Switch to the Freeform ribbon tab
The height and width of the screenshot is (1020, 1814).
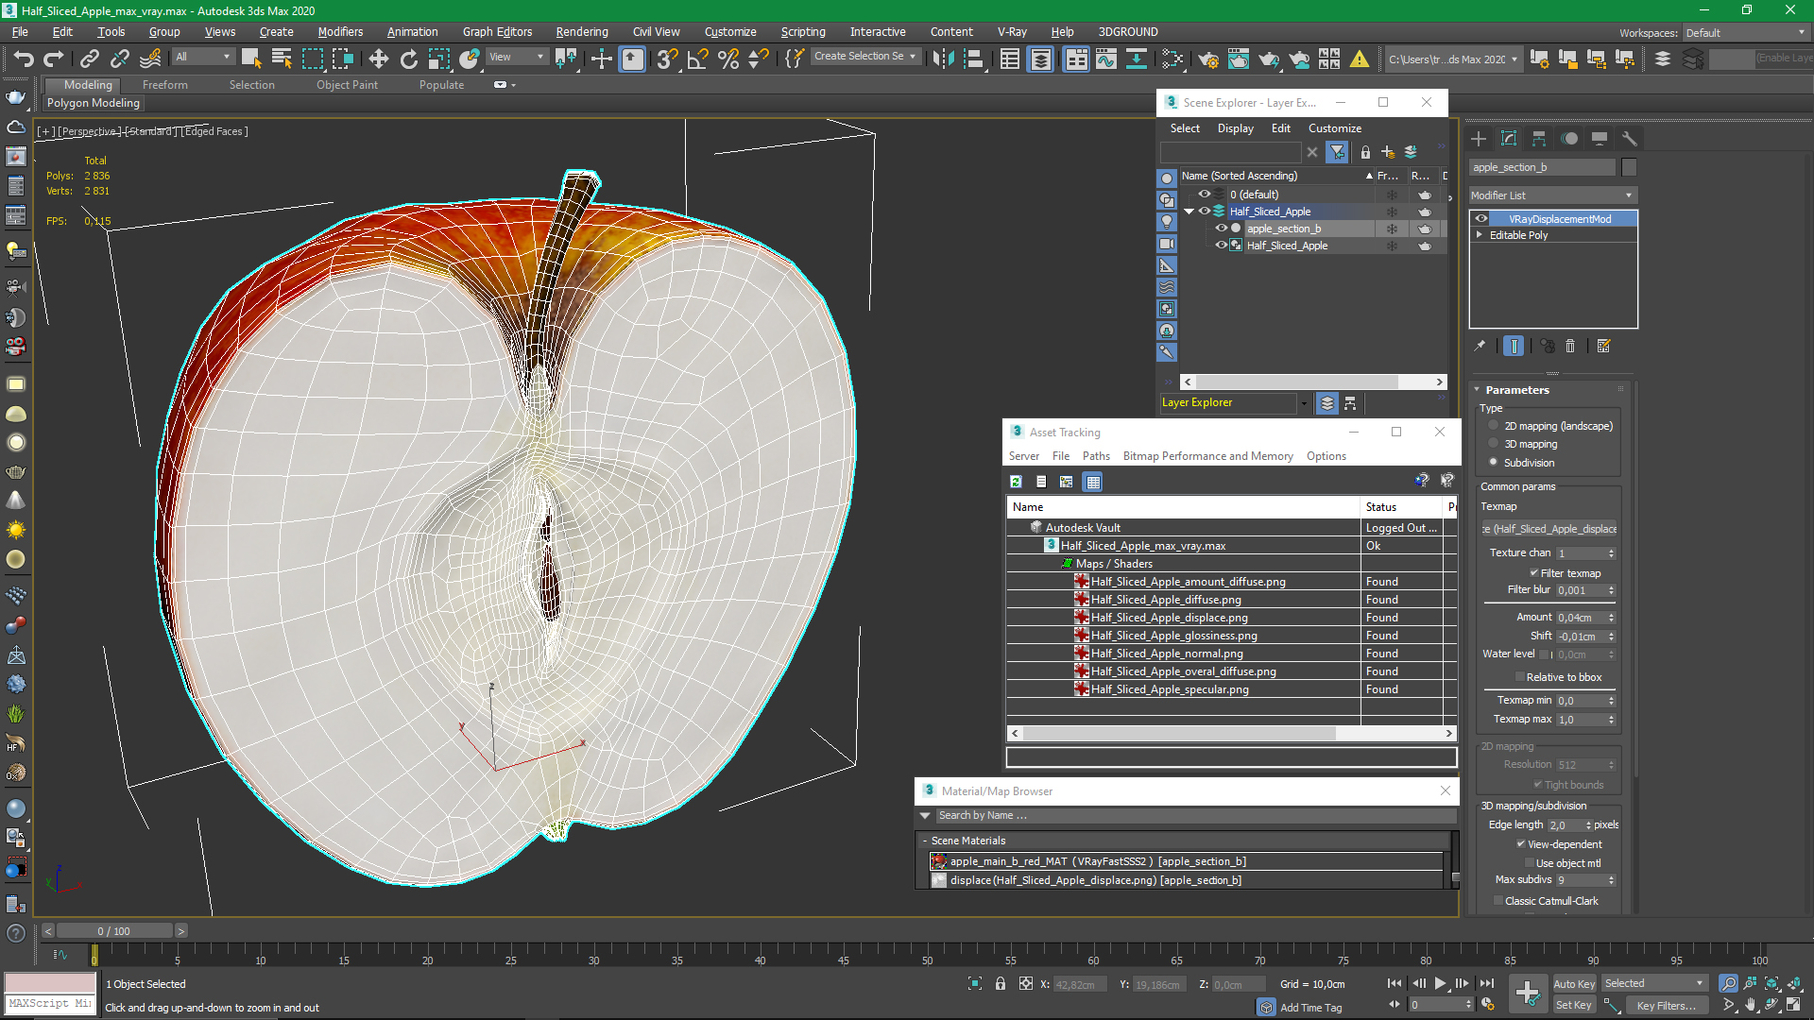[165, 85]
